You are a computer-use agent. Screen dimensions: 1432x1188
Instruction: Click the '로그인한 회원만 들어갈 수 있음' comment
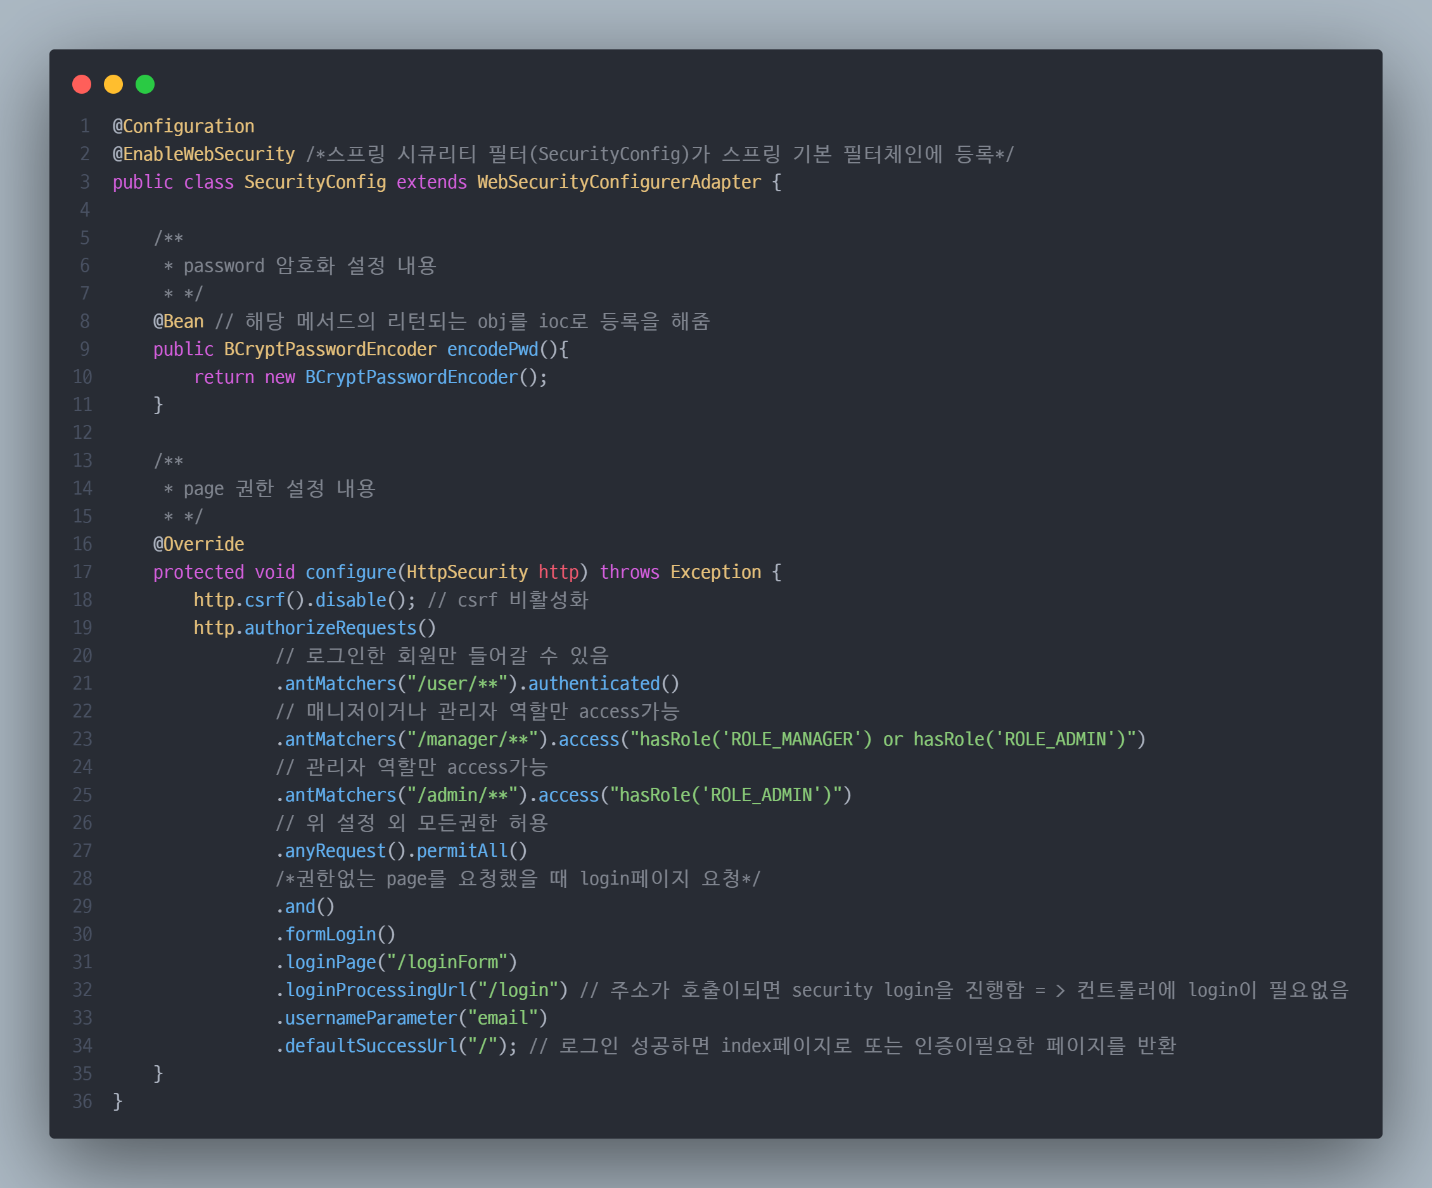tap(457, 656)
